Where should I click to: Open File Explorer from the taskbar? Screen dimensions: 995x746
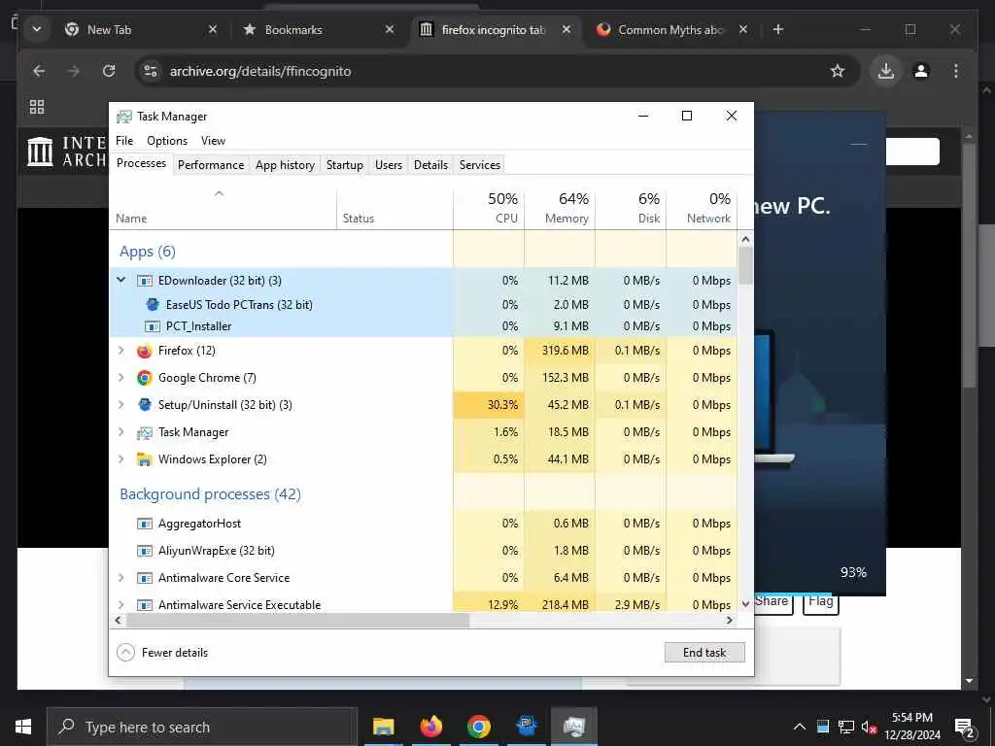tap(383, 727)
